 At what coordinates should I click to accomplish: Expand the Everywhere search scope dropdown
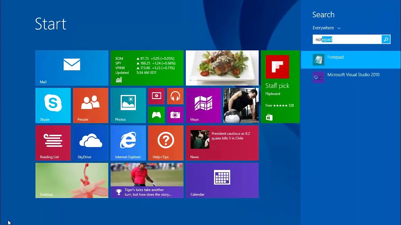point(326,28)
